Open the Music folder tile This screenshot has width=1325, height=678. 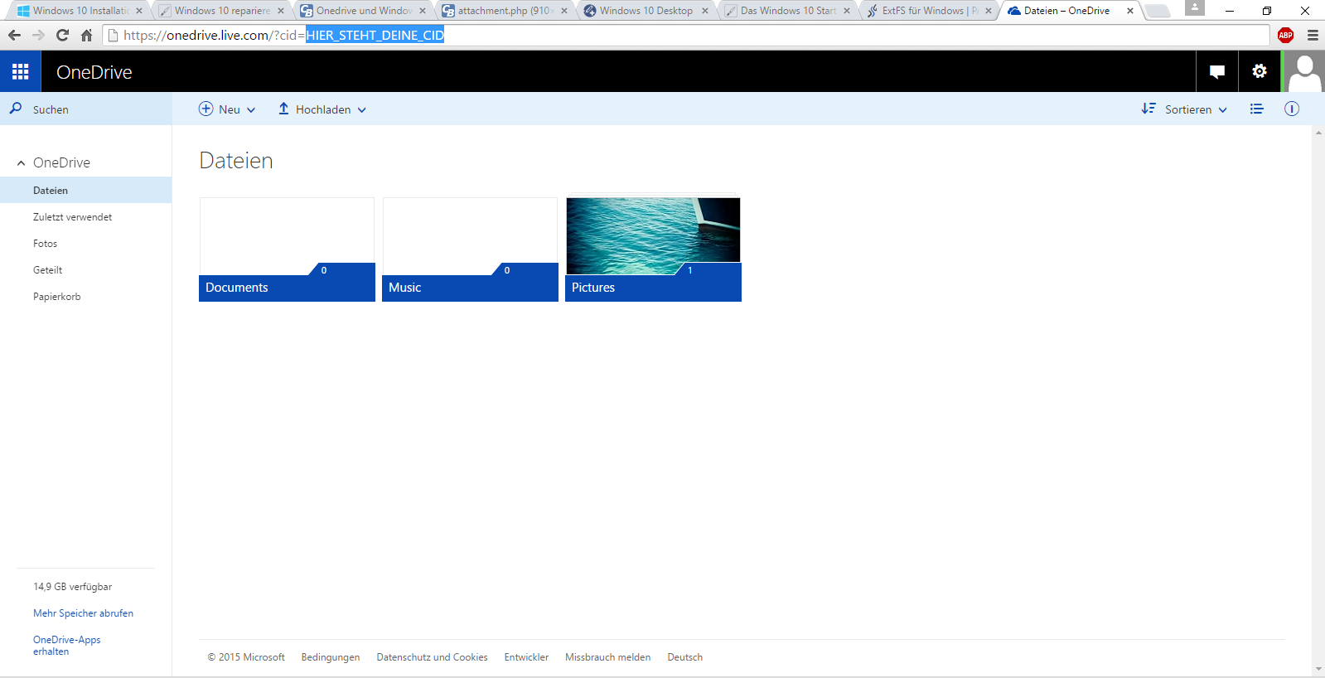(x=470, y=249)
